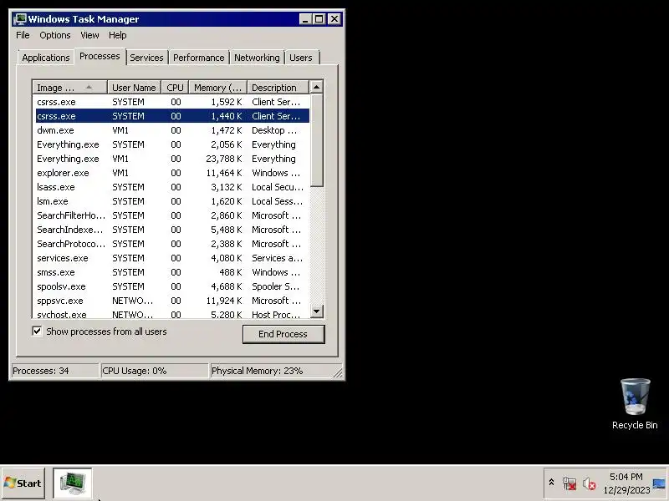Select the explorer.exe process
The width and height of the screenshot is (669, 501).
tap(172, 173)
